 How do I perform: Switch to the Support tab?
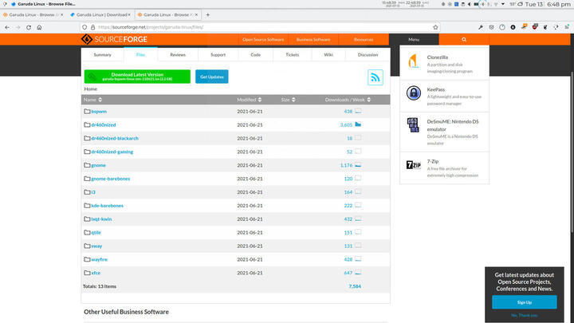point(218,54)
